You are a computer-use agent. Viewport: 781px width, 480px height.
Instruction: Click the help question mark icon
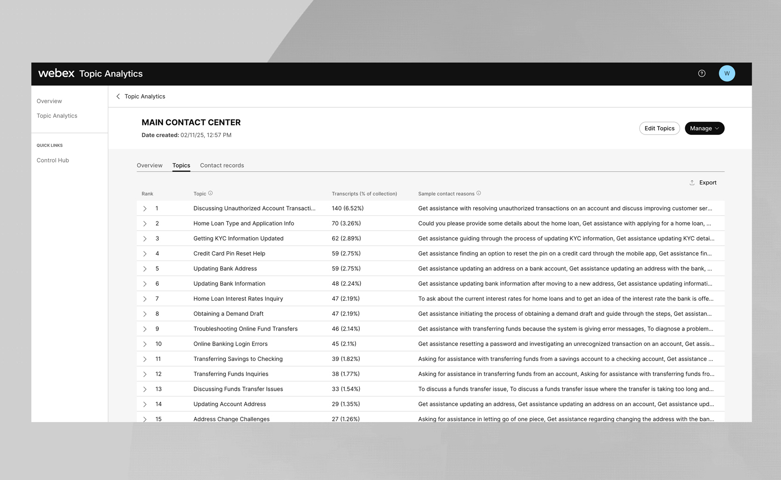click(x=702, y=73)
